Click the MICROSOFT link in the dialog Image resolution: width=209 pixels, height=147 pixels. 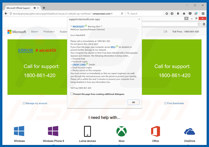[x=79, y=26]
